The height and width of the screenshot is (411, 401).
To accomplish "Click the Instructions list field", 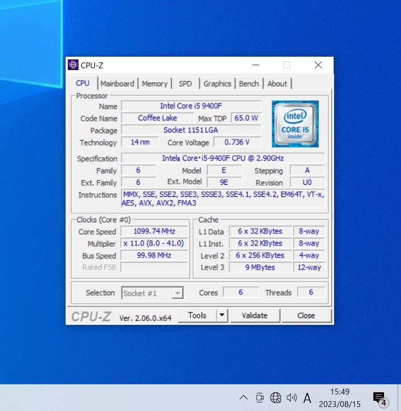I will tap(223, 199).
